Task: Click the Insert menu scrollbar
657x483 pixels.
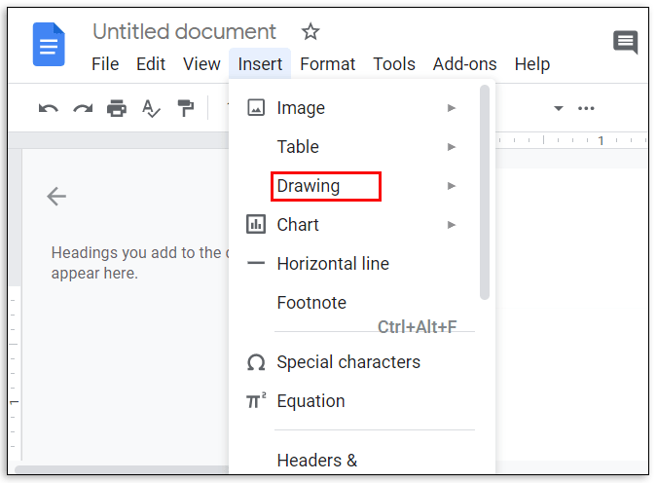Action: 485,195
